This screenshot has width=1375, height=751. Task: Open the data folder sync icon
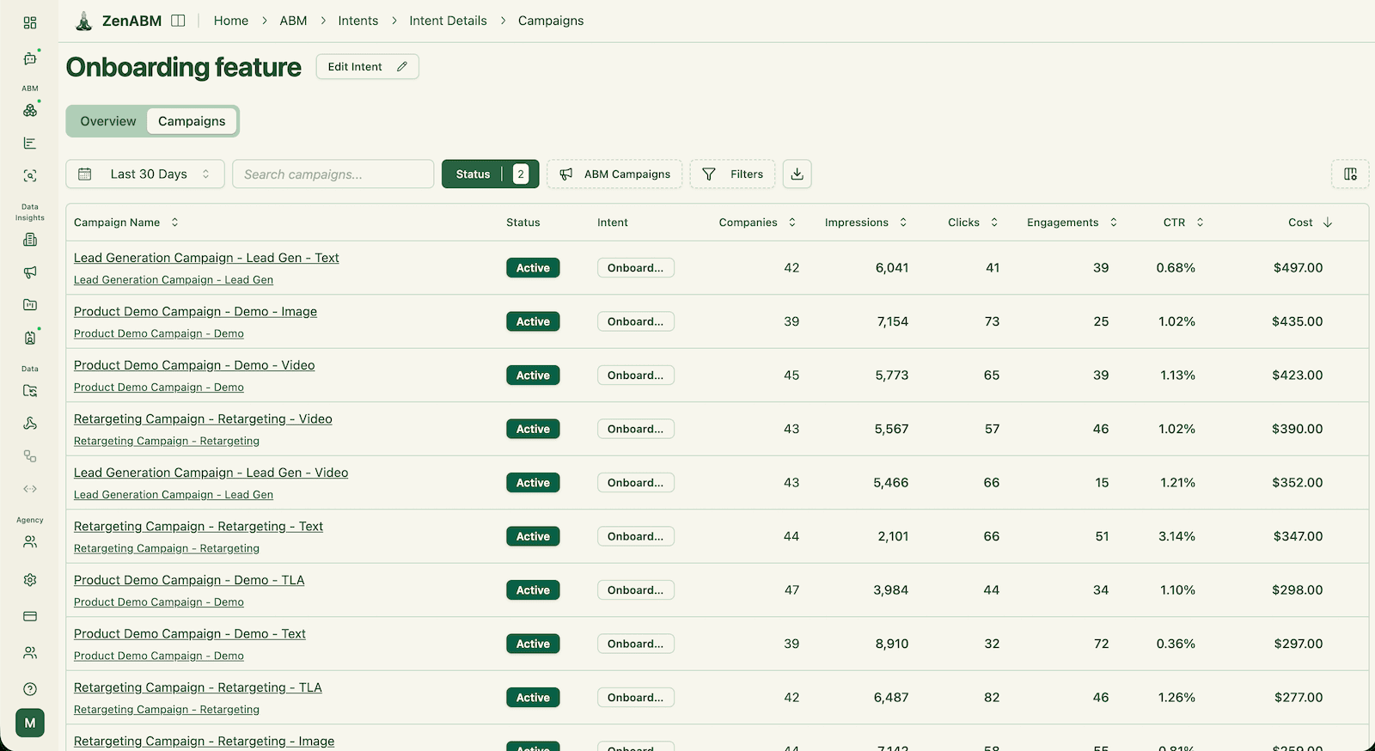(x=30, y=391)
